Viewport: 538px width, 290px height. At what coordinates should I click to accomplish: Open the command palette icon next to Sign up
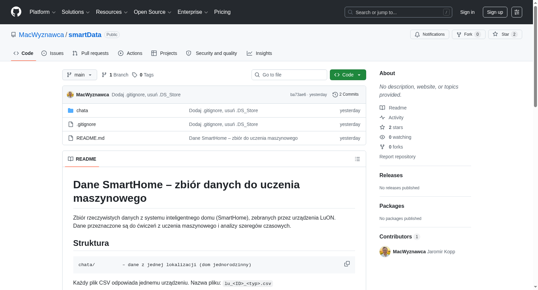(517, 12)
